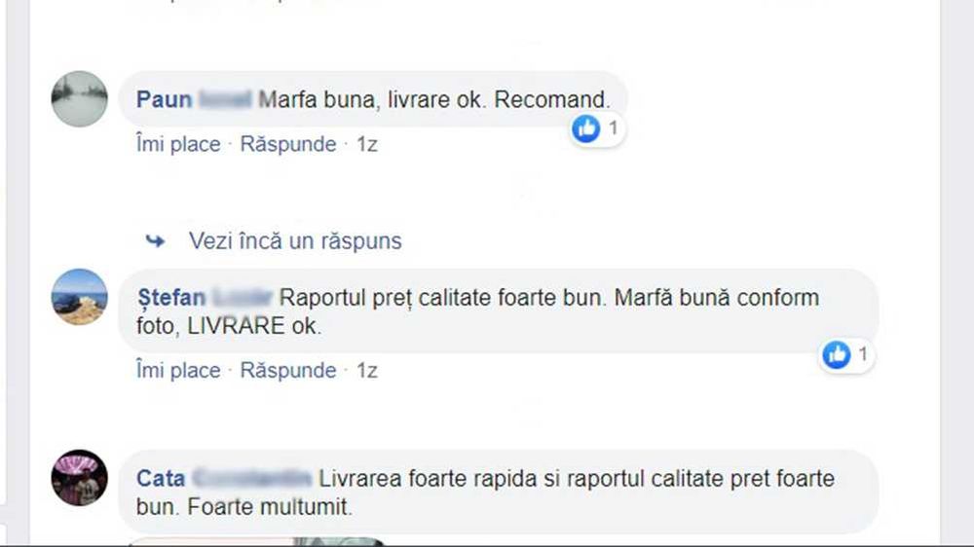Open the 1z timestamp on Ștefan's comment
This screenshot has height=547, width=974.
click(x=367, y=370)
